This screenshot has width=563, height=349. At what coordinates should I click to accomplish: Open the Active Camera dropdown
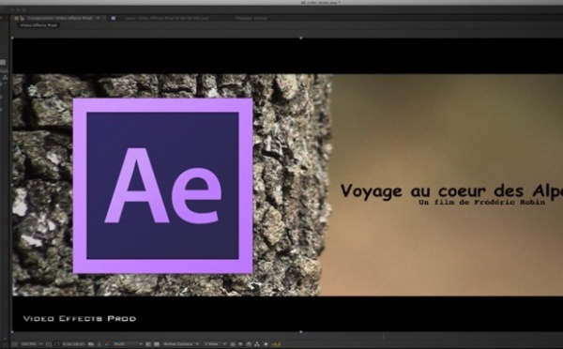pos(181,344)
